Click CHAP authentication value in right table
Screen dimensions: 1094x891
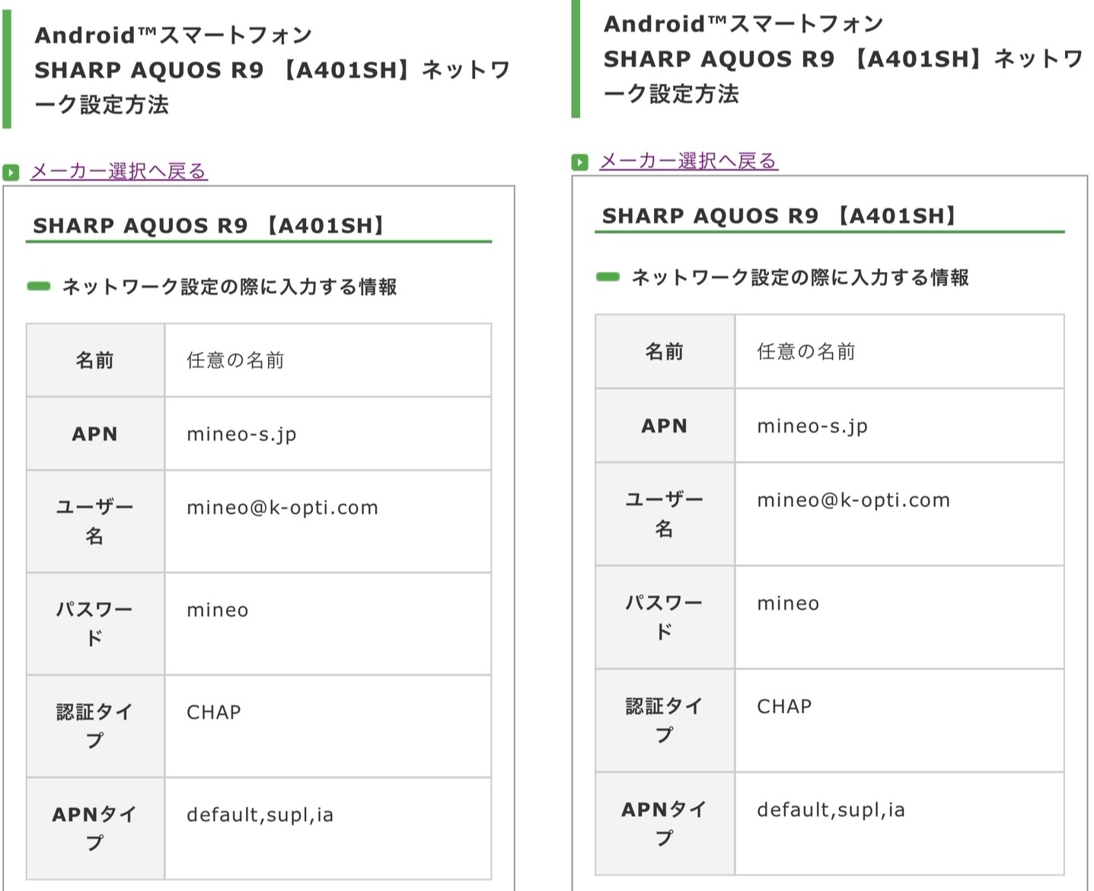[x=784, y=707]
